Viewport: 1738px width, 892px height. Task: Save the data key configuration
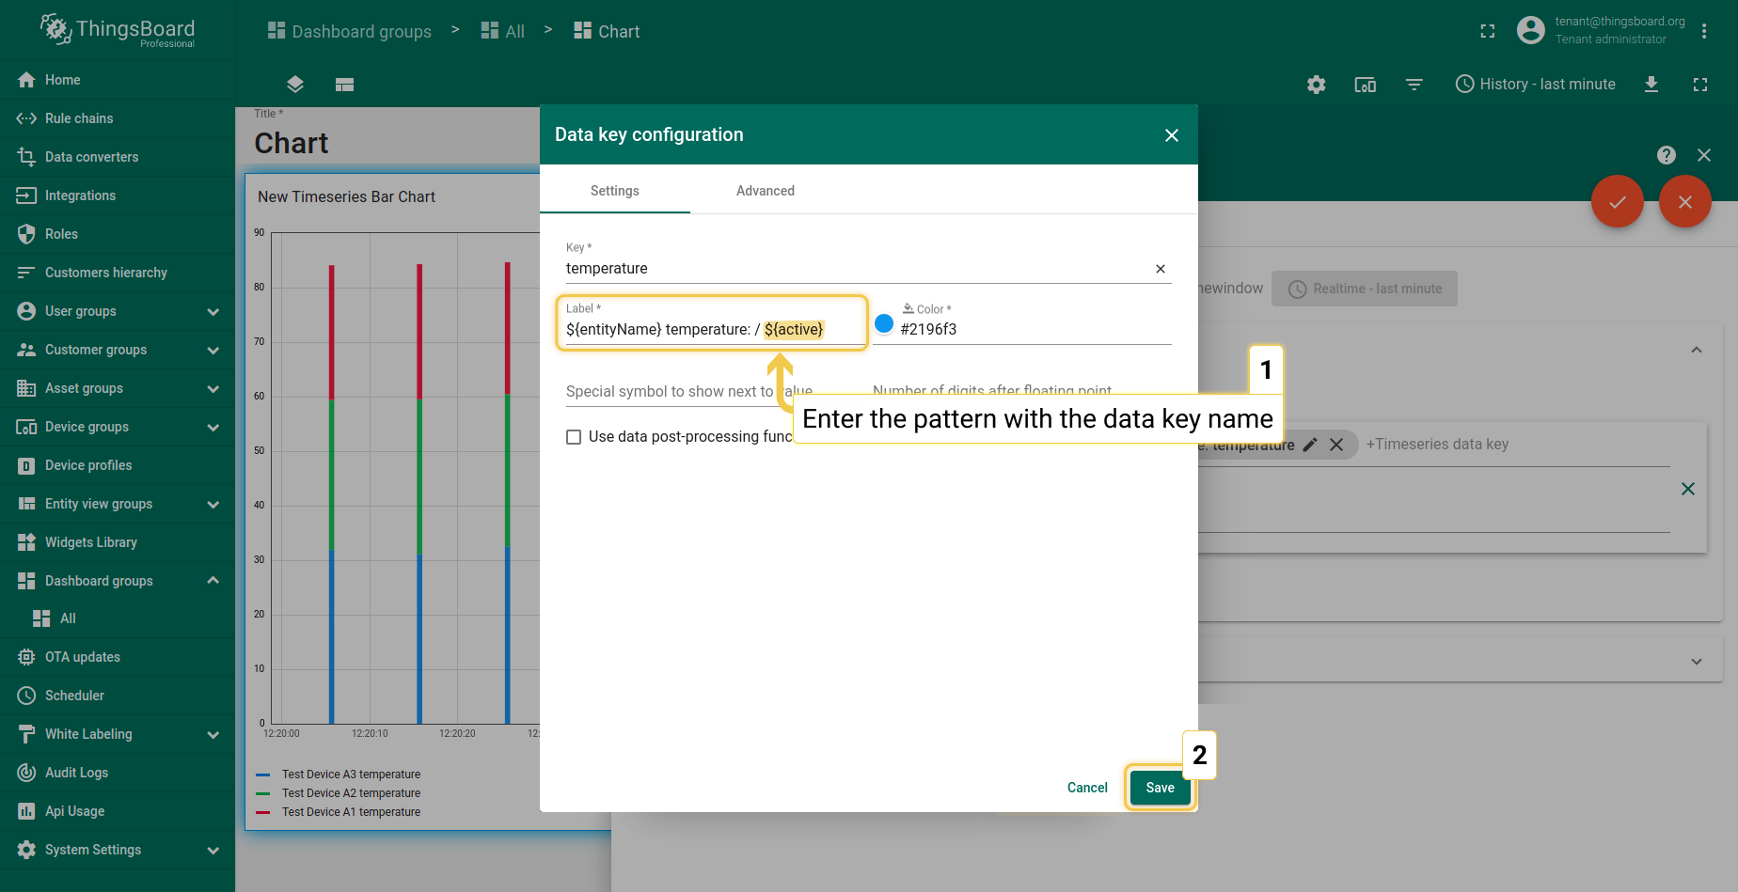1160,788
